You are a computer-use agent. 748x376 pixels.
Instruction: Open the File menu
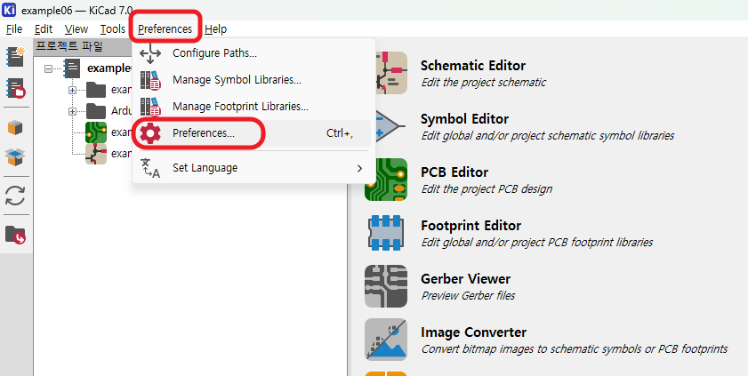pos(14,29)
